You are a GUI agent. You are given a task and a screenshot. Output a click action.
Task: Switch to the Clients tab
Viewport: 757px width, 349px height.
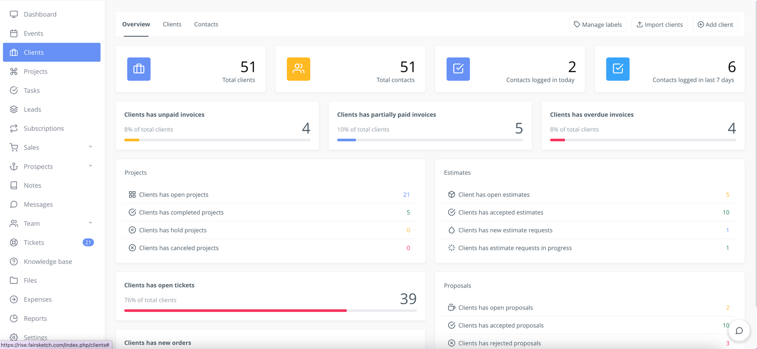tap(172, 25)
